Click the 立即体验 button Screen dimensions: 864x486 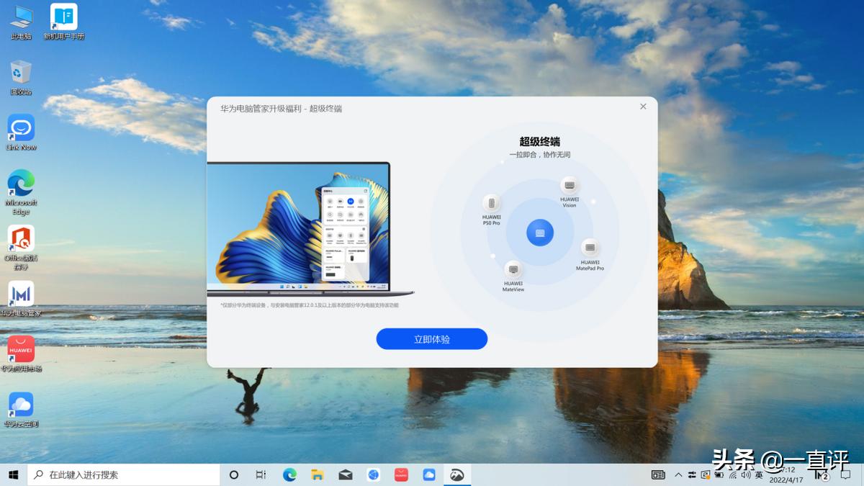pyautogui.click(x=431, y=339)
